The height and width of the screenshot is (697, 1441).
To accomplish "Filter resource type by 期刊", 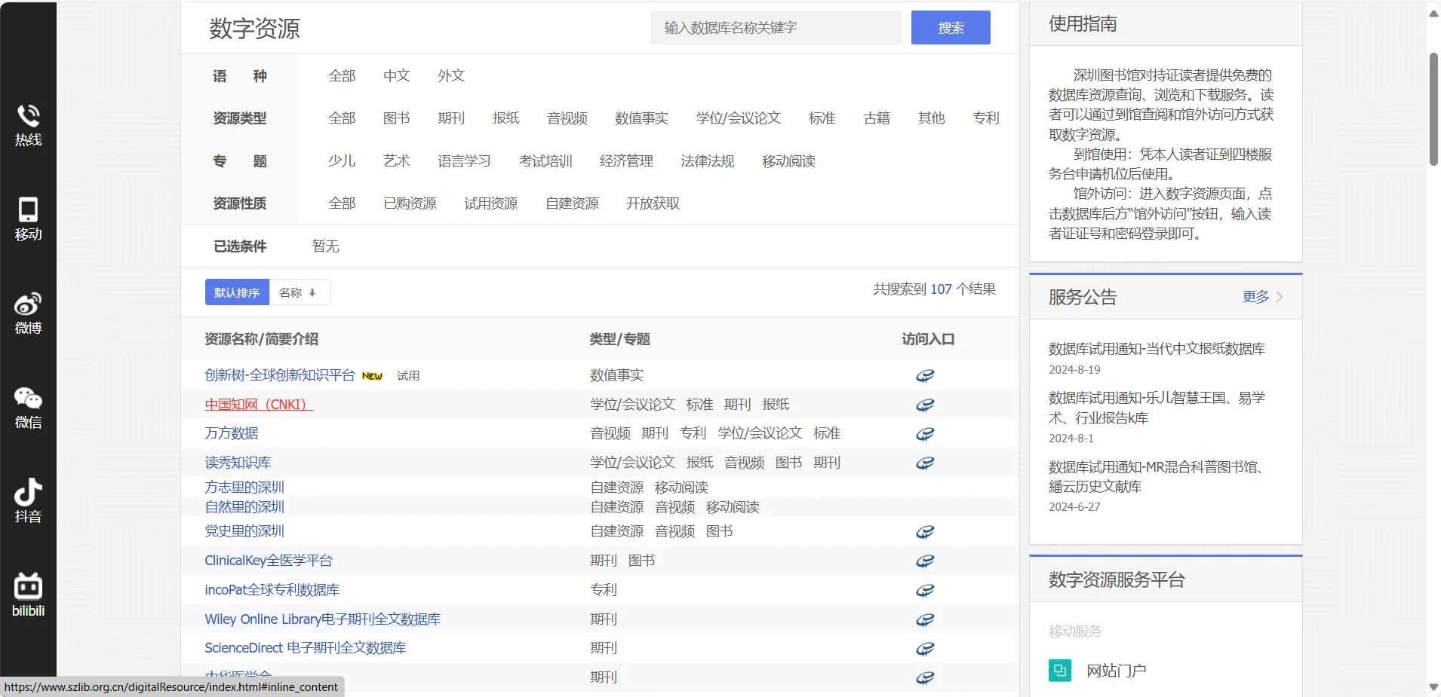I will pos(451,118).
